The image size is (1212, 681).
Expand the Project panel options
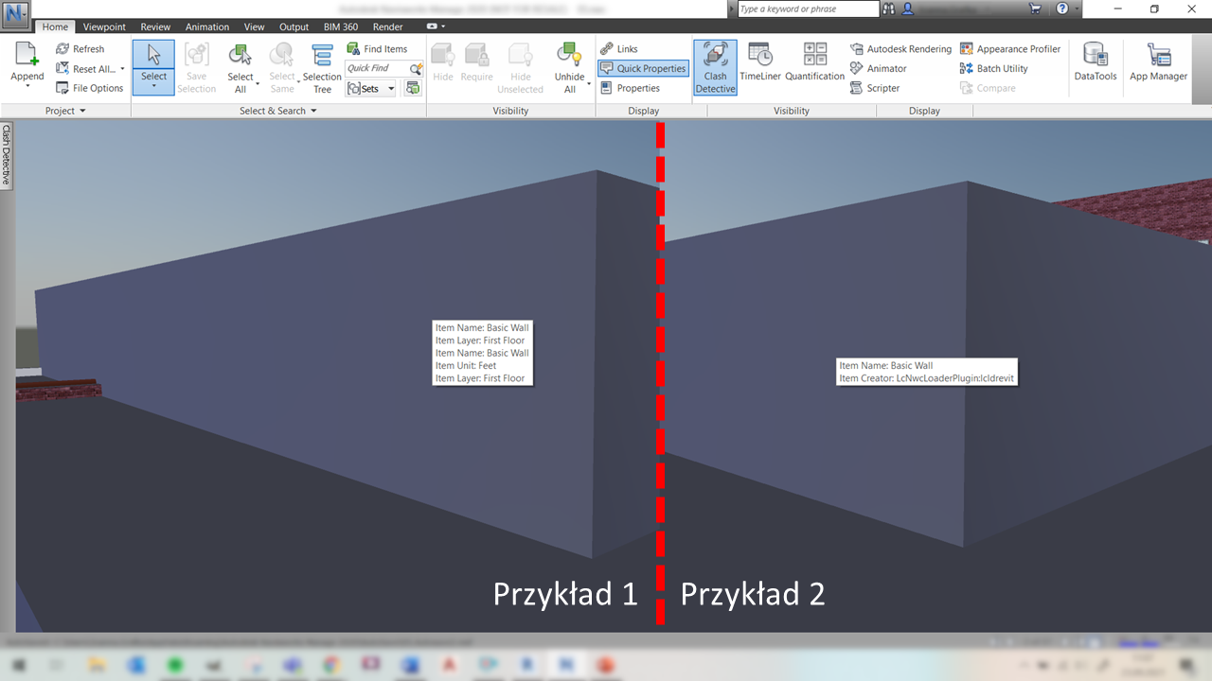click(x=82, y=111)
